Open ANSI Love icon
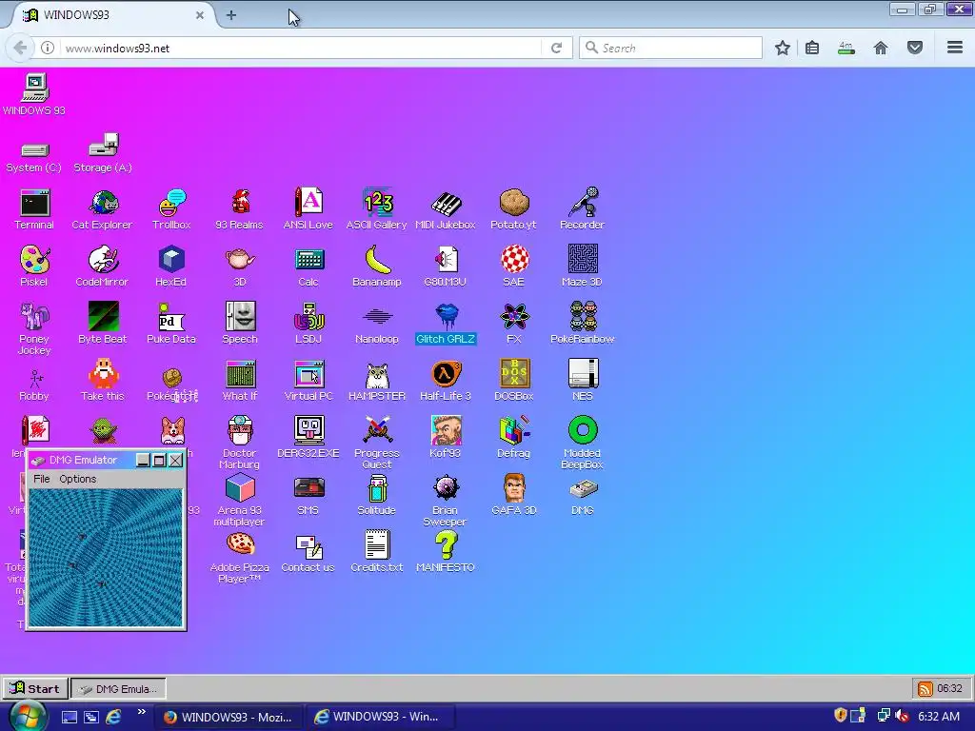Viewport: 975px width, 731px height. (x=308, y=208)
